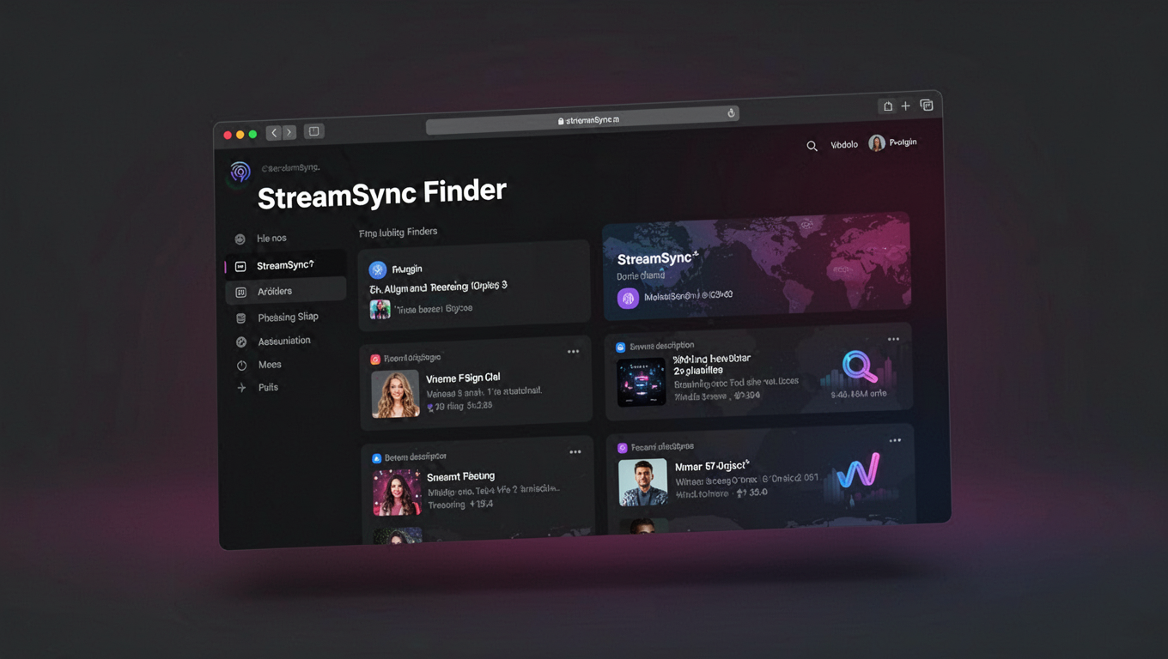Image resolution: width=1168 pixels, height=659 pixels.
Task: Open the ellipsis menu on the Vneme Fsign card
Action: 575,352
